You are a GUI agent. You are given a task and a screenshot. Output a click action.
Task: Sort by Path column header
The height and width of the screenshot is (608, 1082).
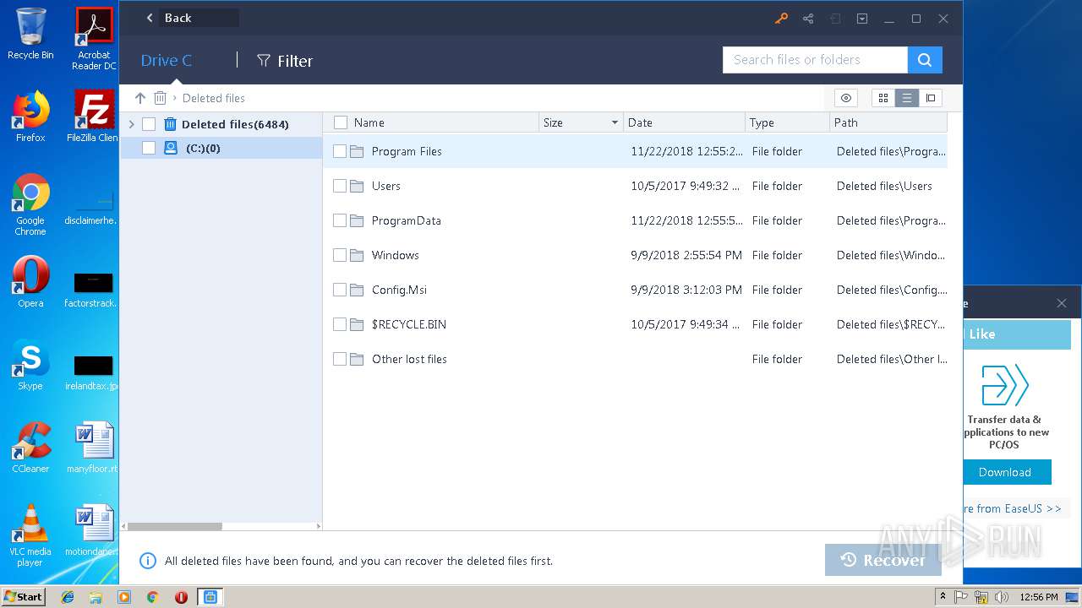tap(846, 122)
